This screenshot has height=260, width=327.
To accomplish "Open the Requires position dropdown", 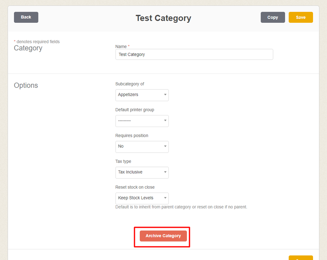I will click(142, 147).
